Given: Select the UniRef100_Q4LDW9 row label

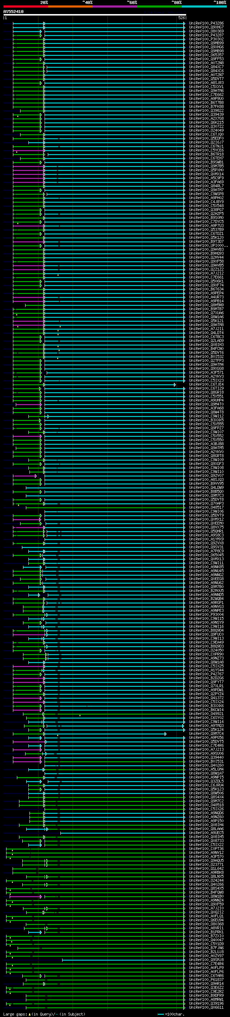Looking at the screenshot, I should (x=206, y=488).
